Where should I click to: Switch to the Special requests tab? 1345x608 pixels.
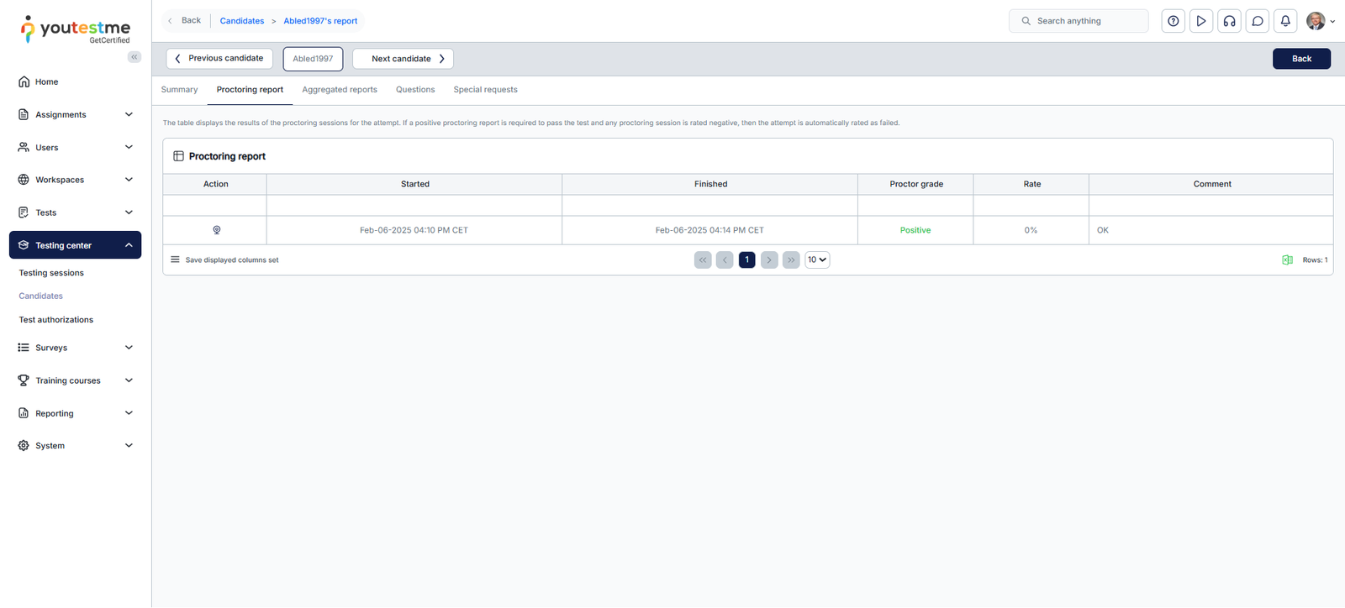click(485, 90)
